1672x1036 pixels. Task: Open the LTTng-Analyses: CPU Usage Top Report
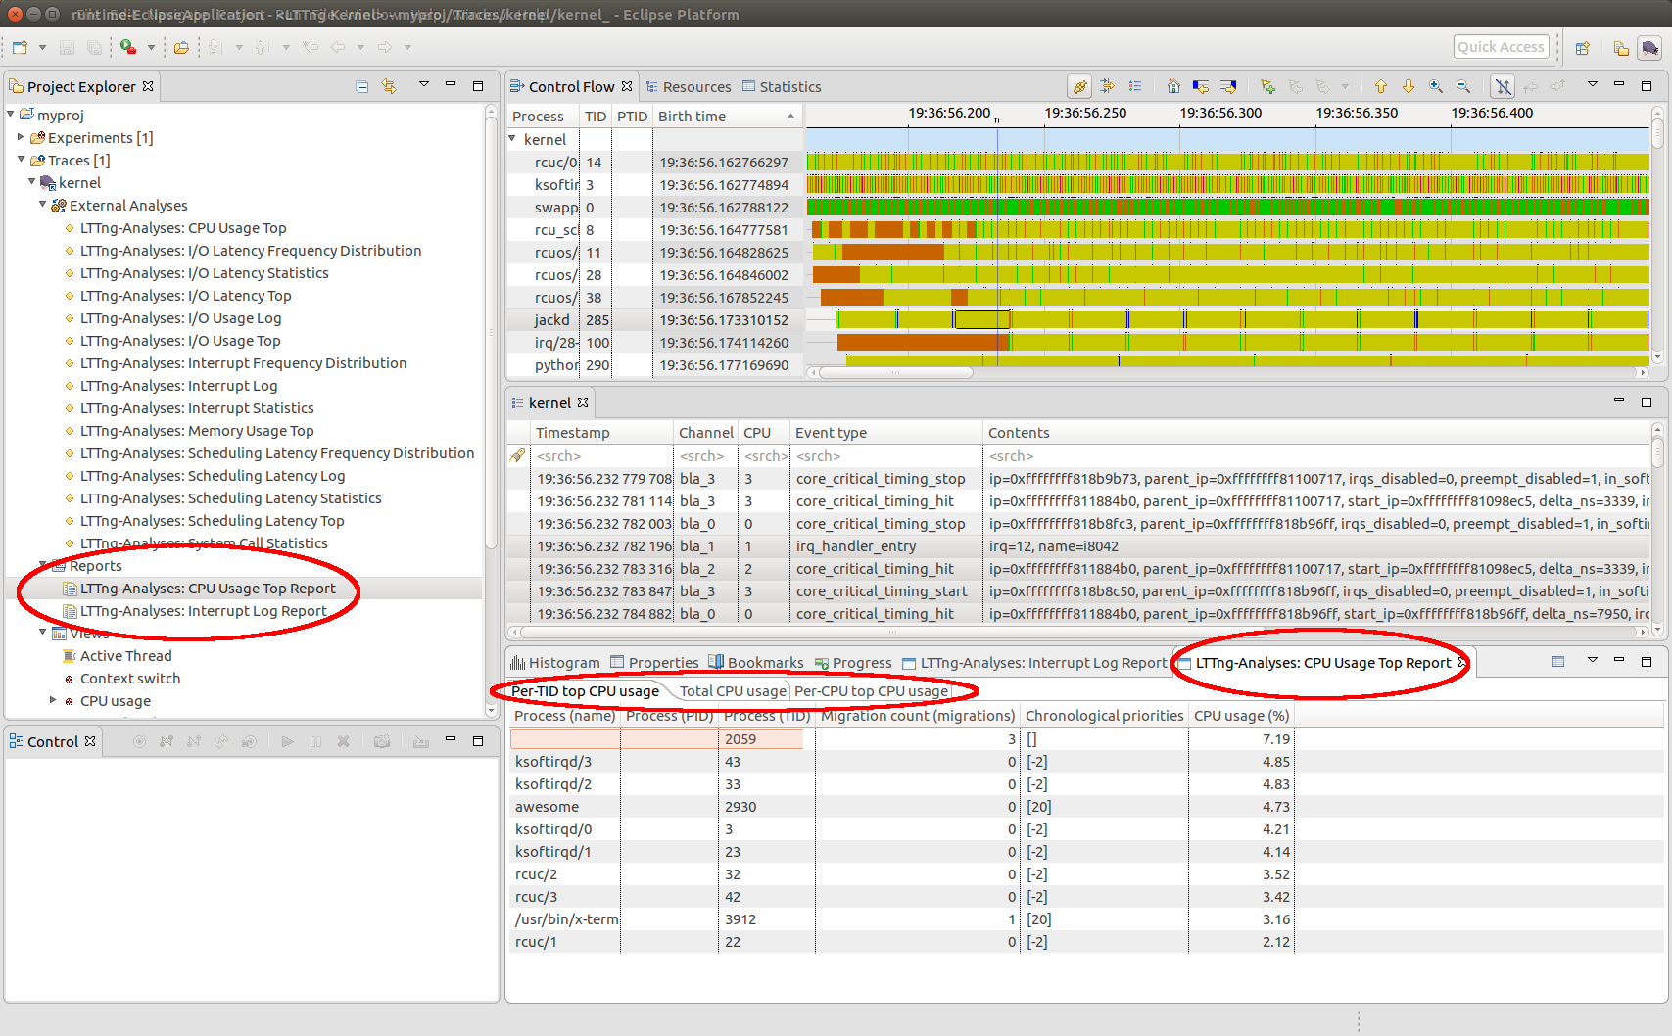pyautogui.click(x=209, y=588)
